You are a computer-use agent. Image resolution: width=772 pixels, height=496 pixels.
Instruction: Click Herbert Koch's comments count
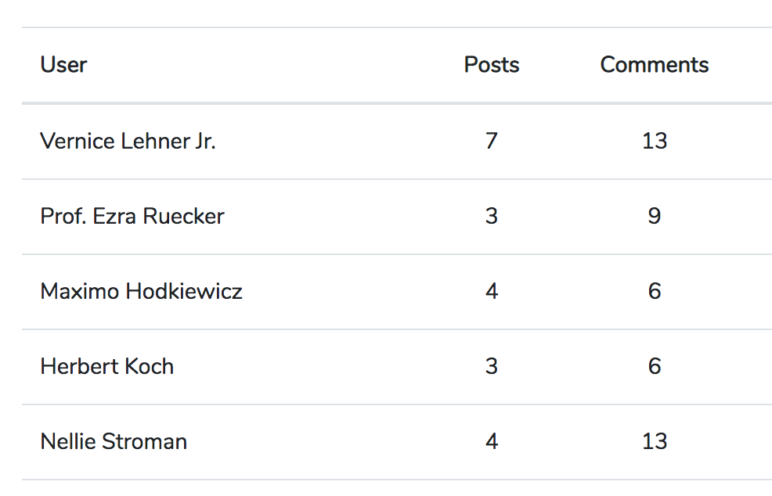(654, 366)
